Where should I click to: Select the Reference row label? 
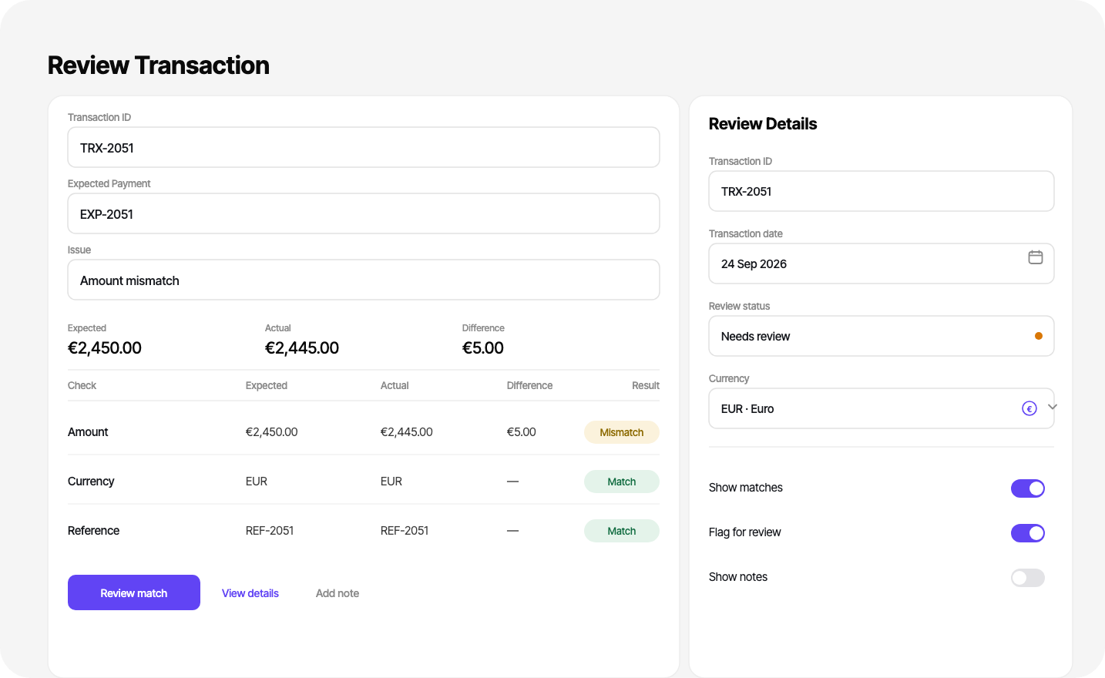pos(93,531)
